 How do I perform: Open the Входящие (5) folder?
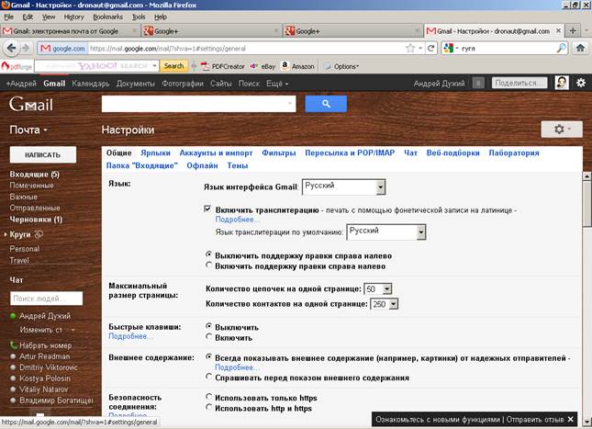[x=34, y=175]
